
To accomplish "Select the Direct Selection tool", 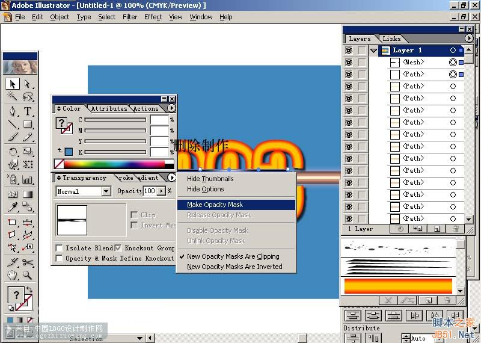I will click(28, 84).
